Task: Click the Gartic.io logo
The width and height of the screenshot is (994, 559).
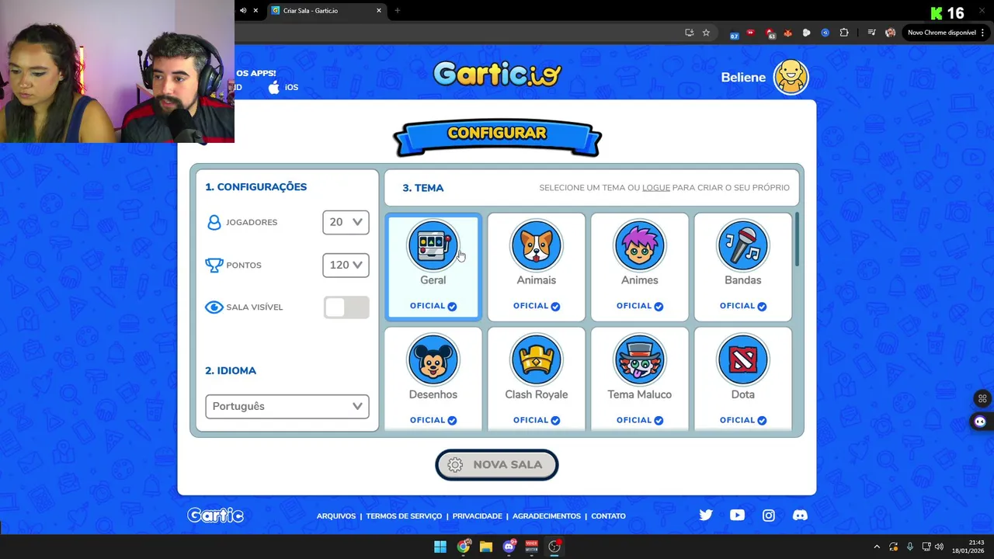Action: click(x=497, y=74)
